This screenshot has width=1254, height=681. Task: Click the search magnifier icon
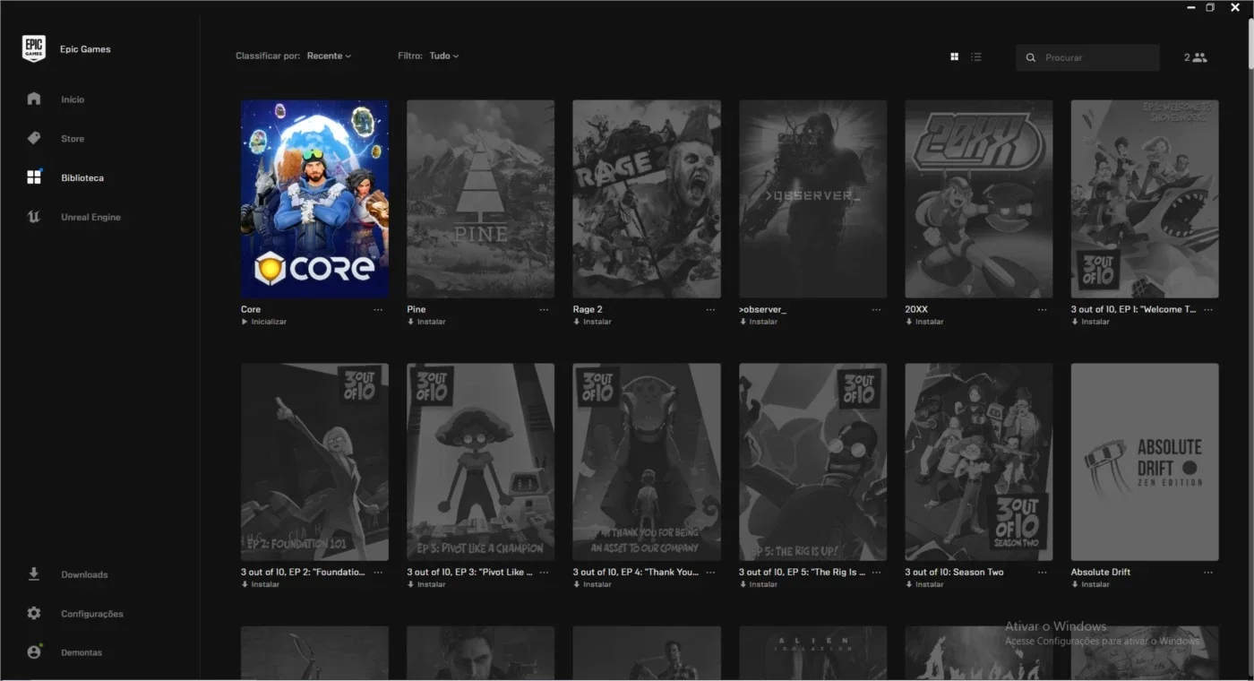(1031, 57)
